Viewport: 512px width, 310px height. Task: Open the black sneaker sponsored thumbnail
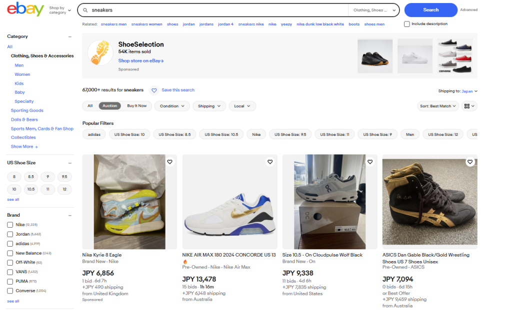375,56
